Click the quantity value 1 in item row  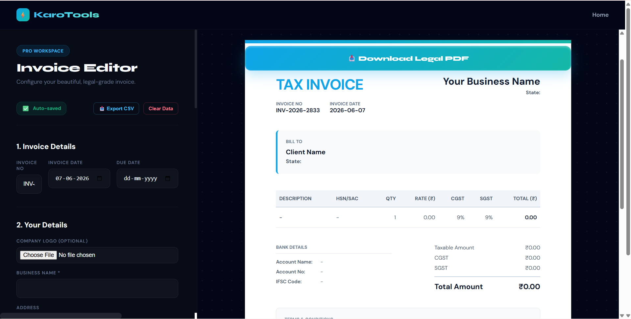coord(395,217)
